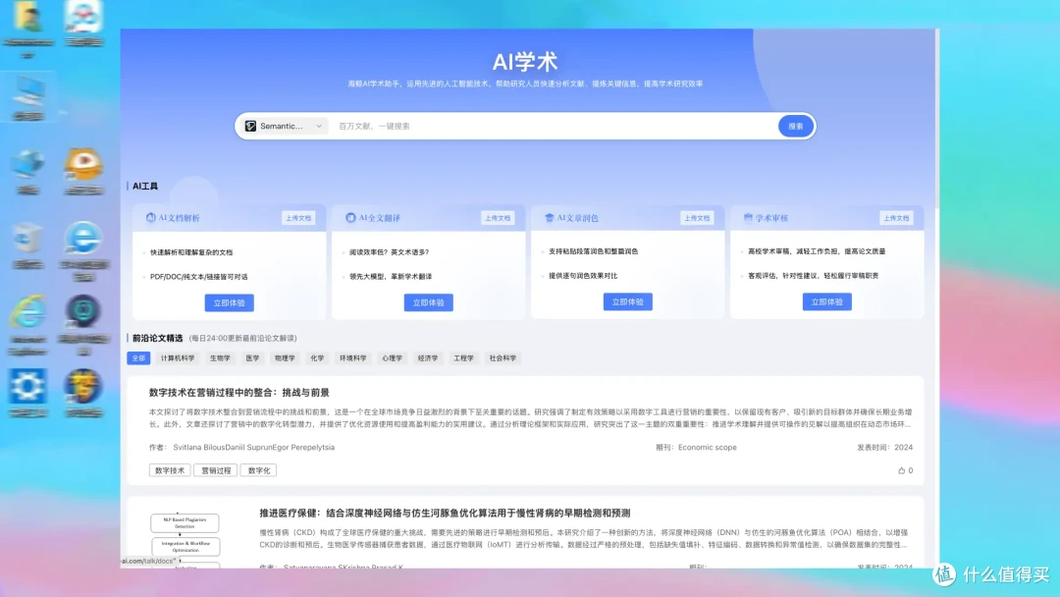Switch to the 工程学 category tab
Screen dimensions: 1060x597
pyautogui.click(x=463, y=358)
